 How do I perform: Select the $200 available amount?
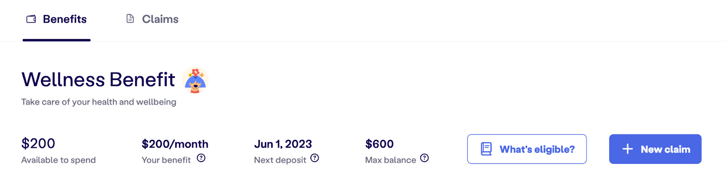pos(38,144)
